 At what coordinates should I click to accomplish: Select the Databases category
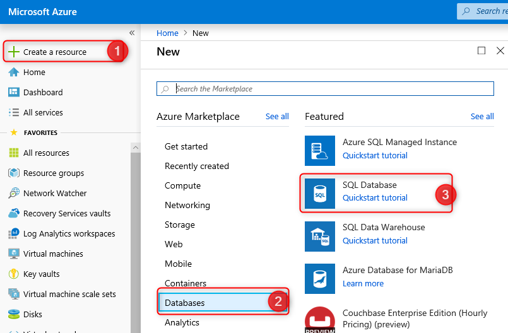(x=223, y=303)
